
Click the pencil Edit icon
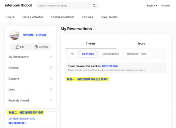click(17, 47)
